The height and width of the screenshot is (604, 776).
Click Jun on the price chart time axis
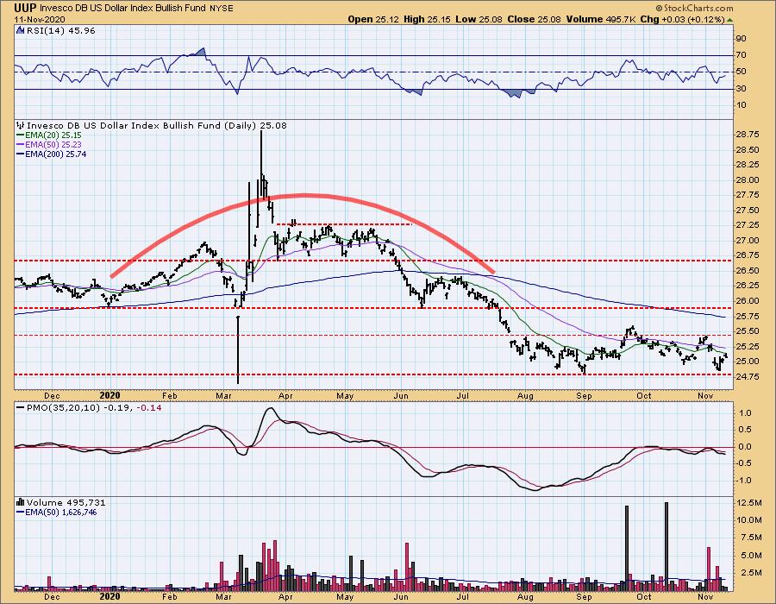tap(401, 395)
